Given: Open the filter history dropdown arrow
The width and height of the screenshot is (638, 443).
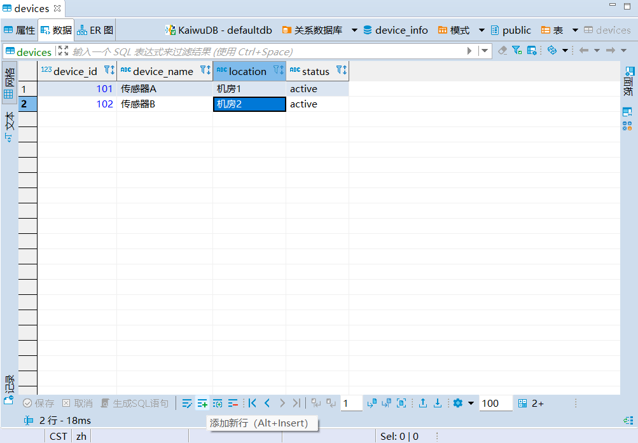Looking at the screenshot, I should pyautogui.click(x=485, y=51).
